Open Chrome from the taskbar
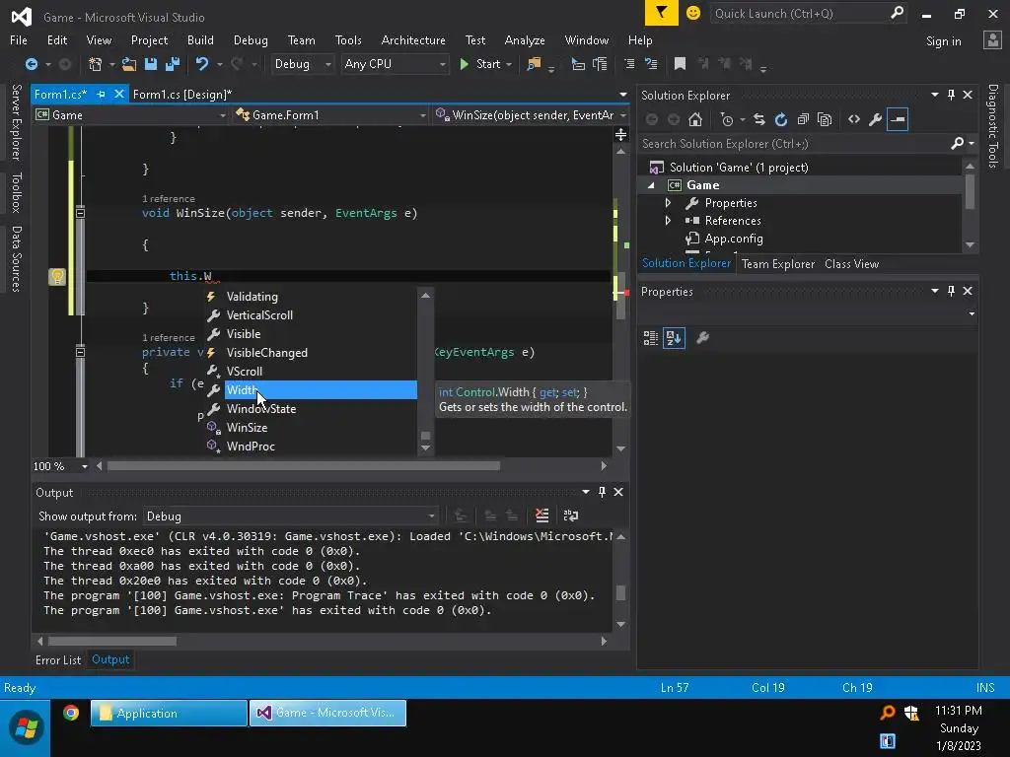 (71, 713)
